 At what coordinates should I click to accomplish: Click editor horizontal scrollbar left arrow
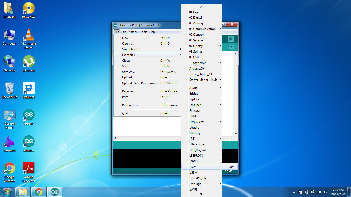click(115, 138)
